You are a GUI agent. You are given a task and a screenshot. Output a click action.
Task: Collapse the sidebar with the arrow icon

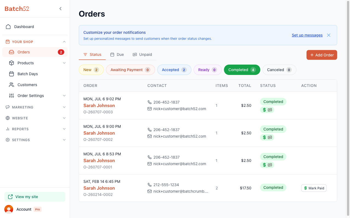point(60,9)
